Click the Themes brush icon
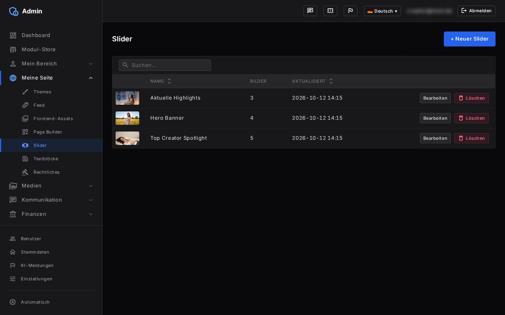The image size is (505, 315). (x=25, y=92)
